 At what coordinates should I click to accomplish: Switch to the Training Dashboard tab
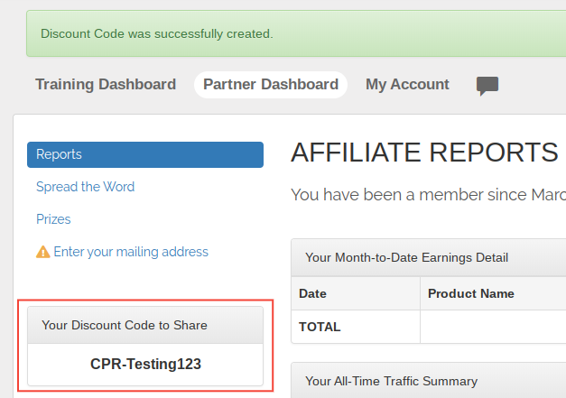point(106,85)
